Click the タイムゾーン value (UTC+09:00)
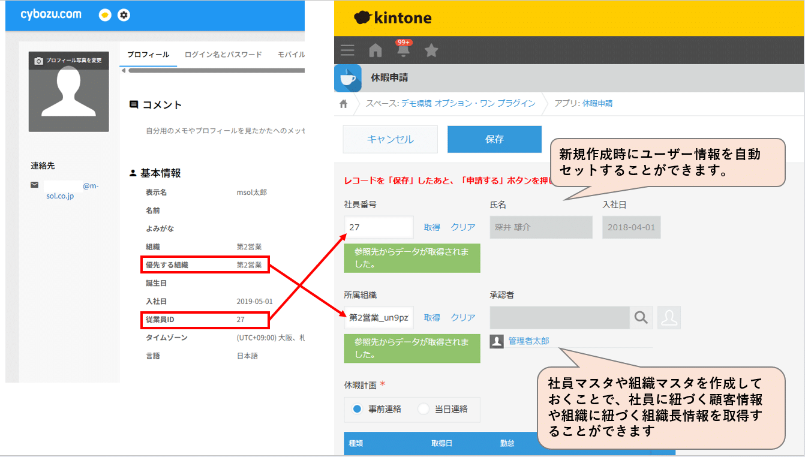This screenshot has width=805, height=457. (x=270, y=338)
